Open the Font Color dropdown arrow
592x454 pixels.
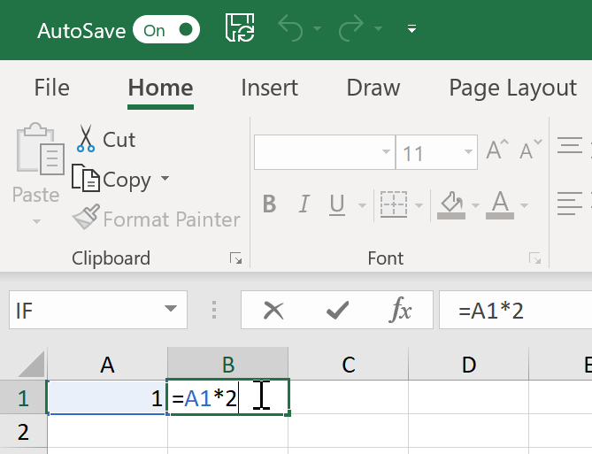524,205
